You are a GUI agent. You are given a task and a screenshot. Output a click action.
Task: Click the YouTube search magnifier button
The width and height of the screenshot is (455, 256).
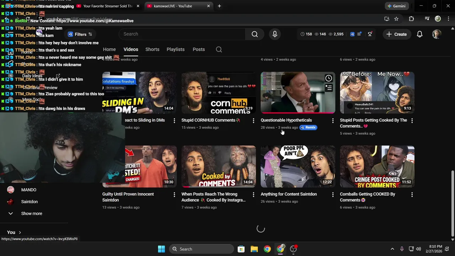(255, 34)
